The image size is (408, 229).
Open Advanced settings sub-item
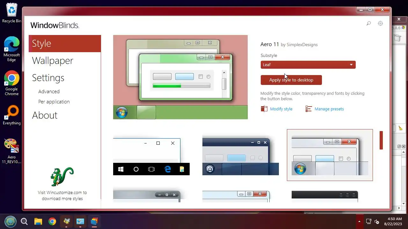click(49, 91)
